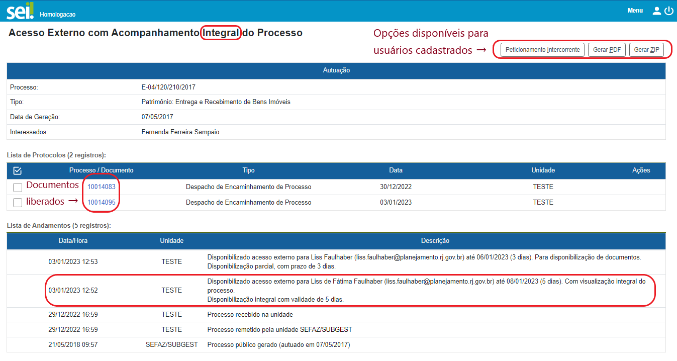Open document link 10014095
Image resolution: width=677 pixels, height=361 pixels.
click(x=102, y=203)
